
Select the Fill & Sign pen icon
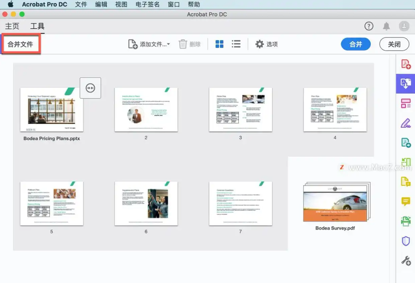(406, 123)
